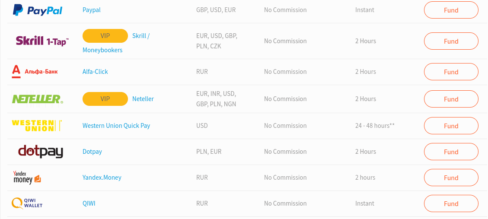Click the VIP badge beside Neteller
Image resolution: width=488 pixels, height=219 pixels.
pos(105,99)
